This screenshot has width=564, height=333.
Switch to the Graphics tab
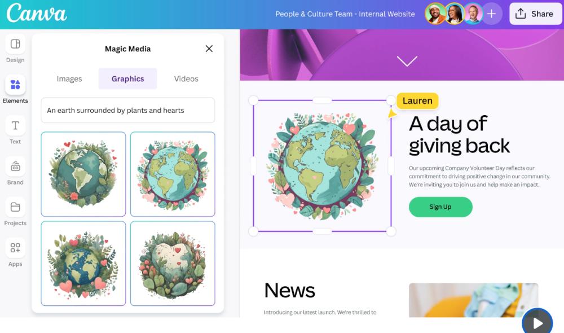(x=127, y=79)
